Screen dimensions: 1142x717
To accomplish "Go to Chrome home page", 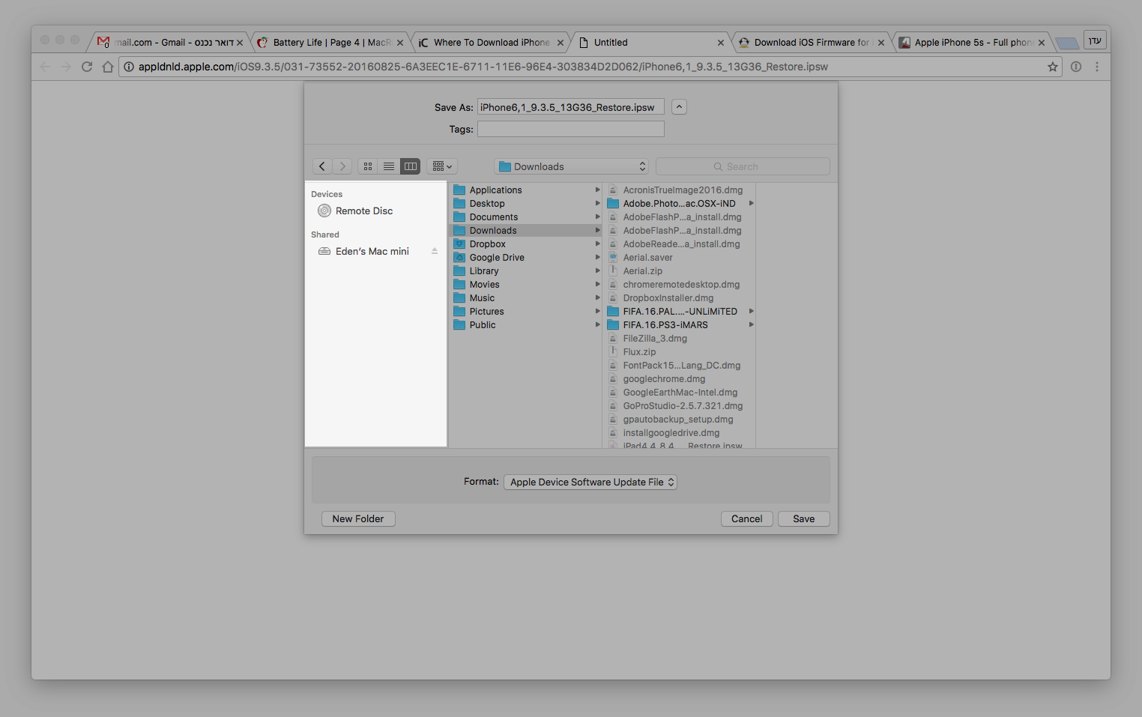I will click(x=108, y=67).
